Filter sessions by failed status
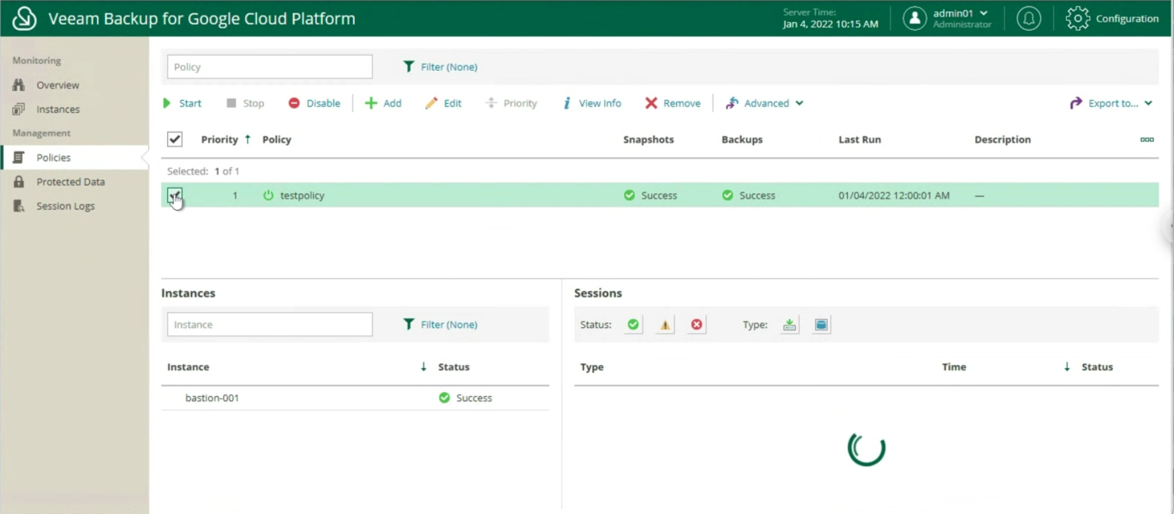Image resolution: width=1174 pixels, height=514 pixels. point(697,325)
